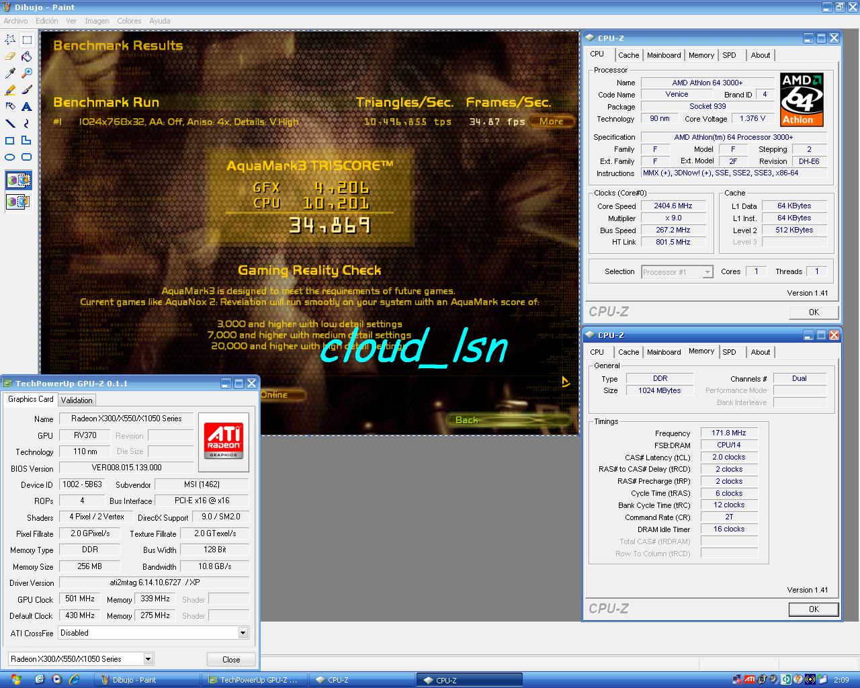860x688 pixels.
Task: Launch Internet Explorer from quick launch
Action: [x=74, y=680]
